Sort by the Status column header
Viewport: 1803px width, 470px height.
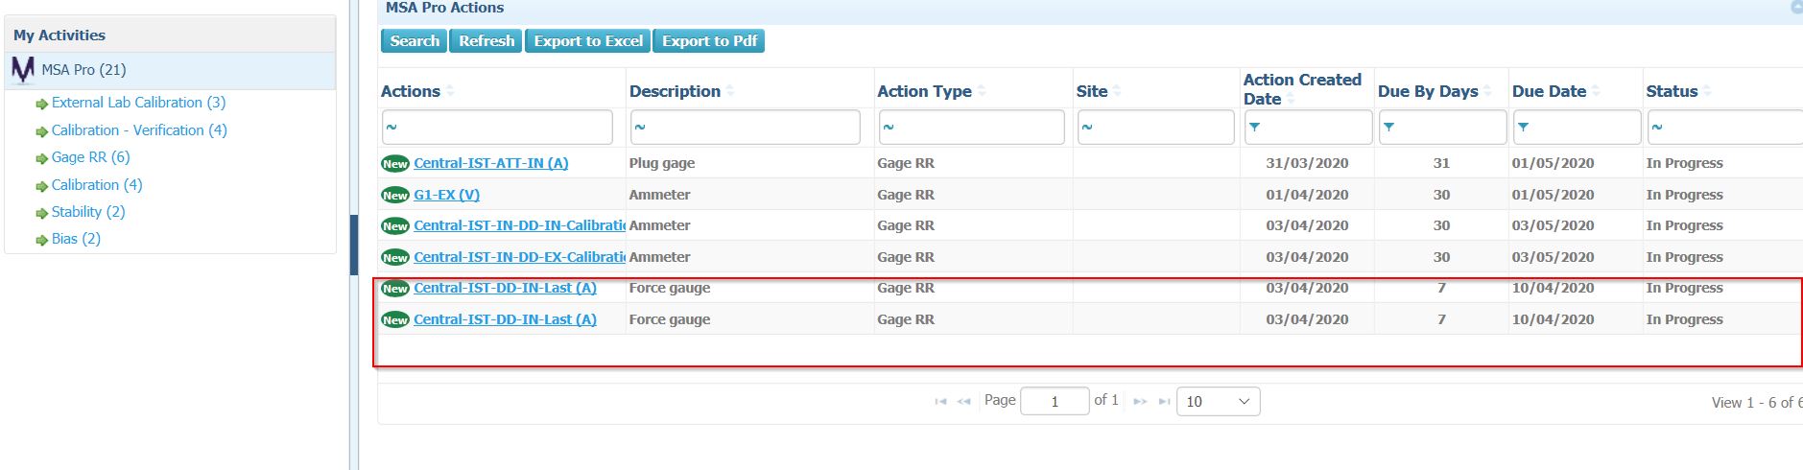point(1672,91)
